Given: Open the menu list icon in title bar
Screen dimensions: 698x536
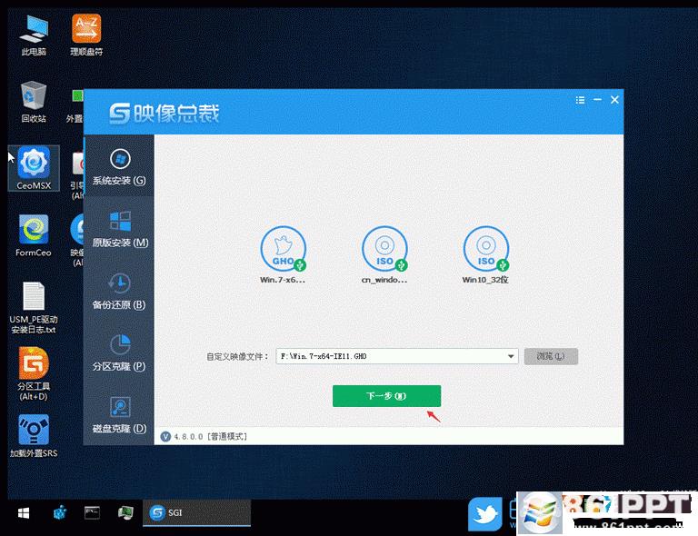Looking at the screenshot, I should click(x=580, y=100).
